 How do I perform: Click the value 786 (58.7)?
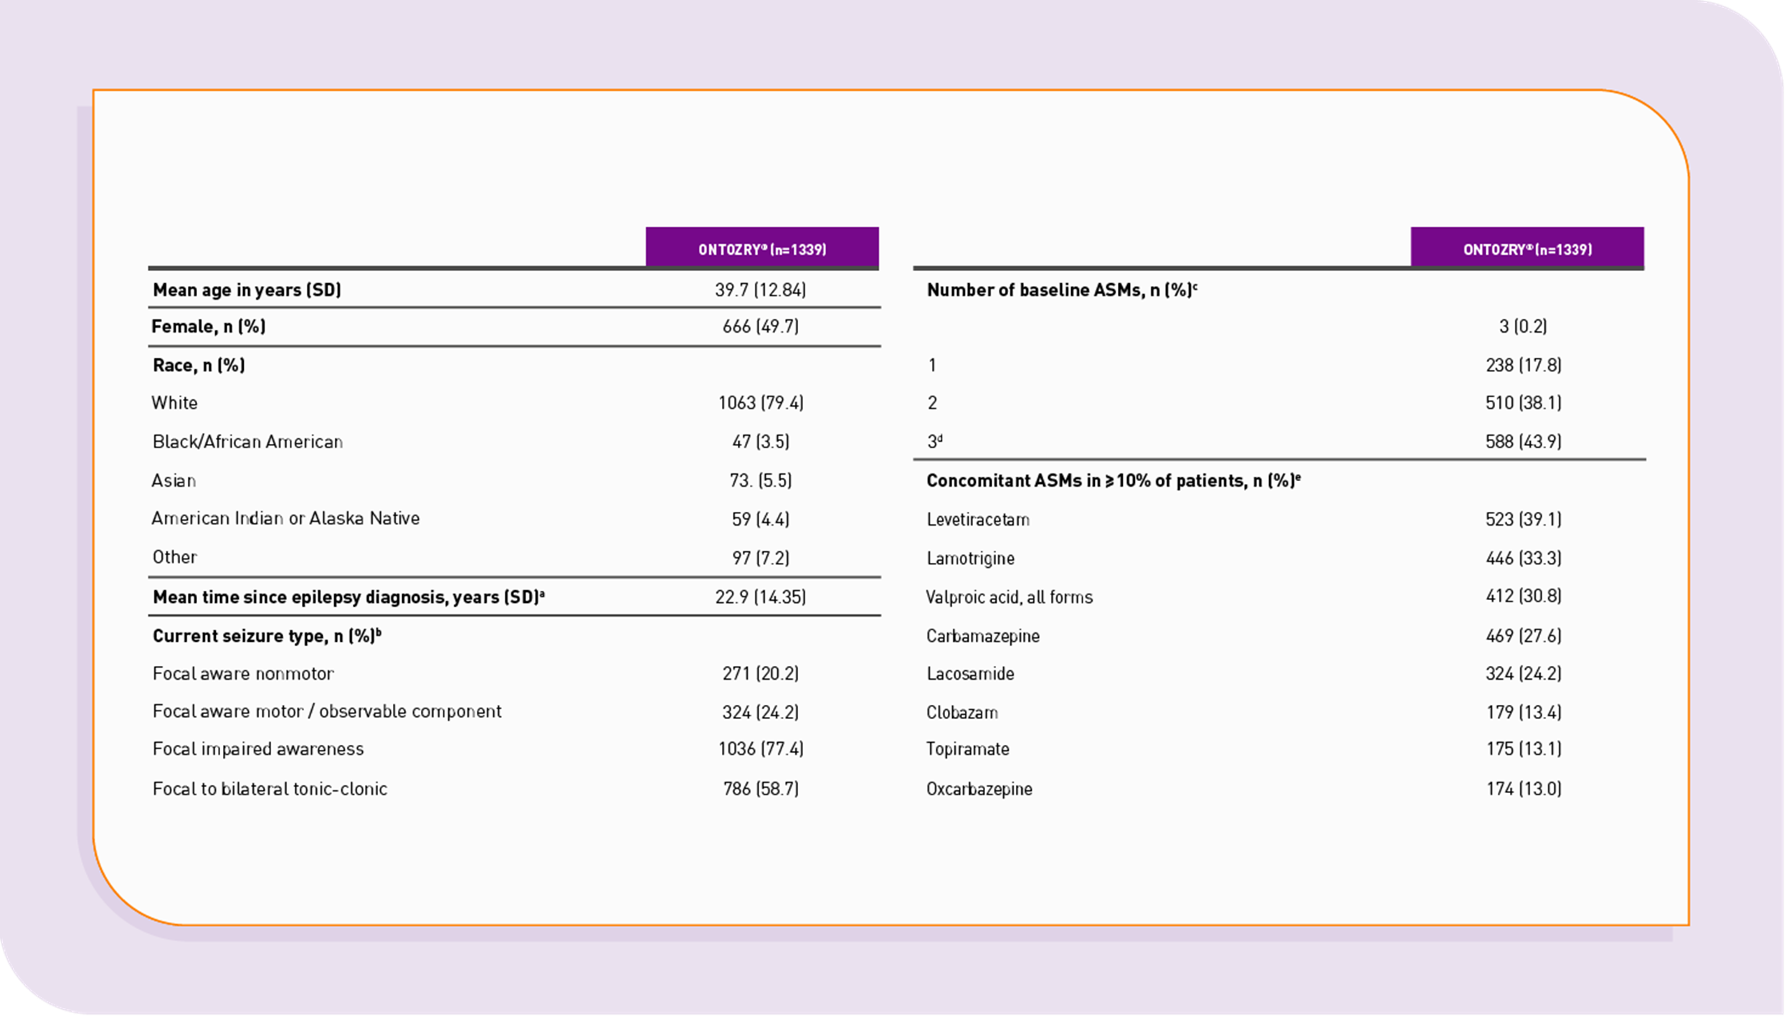(760, 789)
